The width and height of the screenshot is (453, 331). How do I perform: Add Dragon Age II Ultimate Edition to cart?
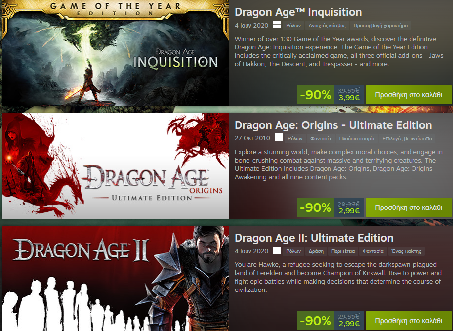[x=409, y=320]
